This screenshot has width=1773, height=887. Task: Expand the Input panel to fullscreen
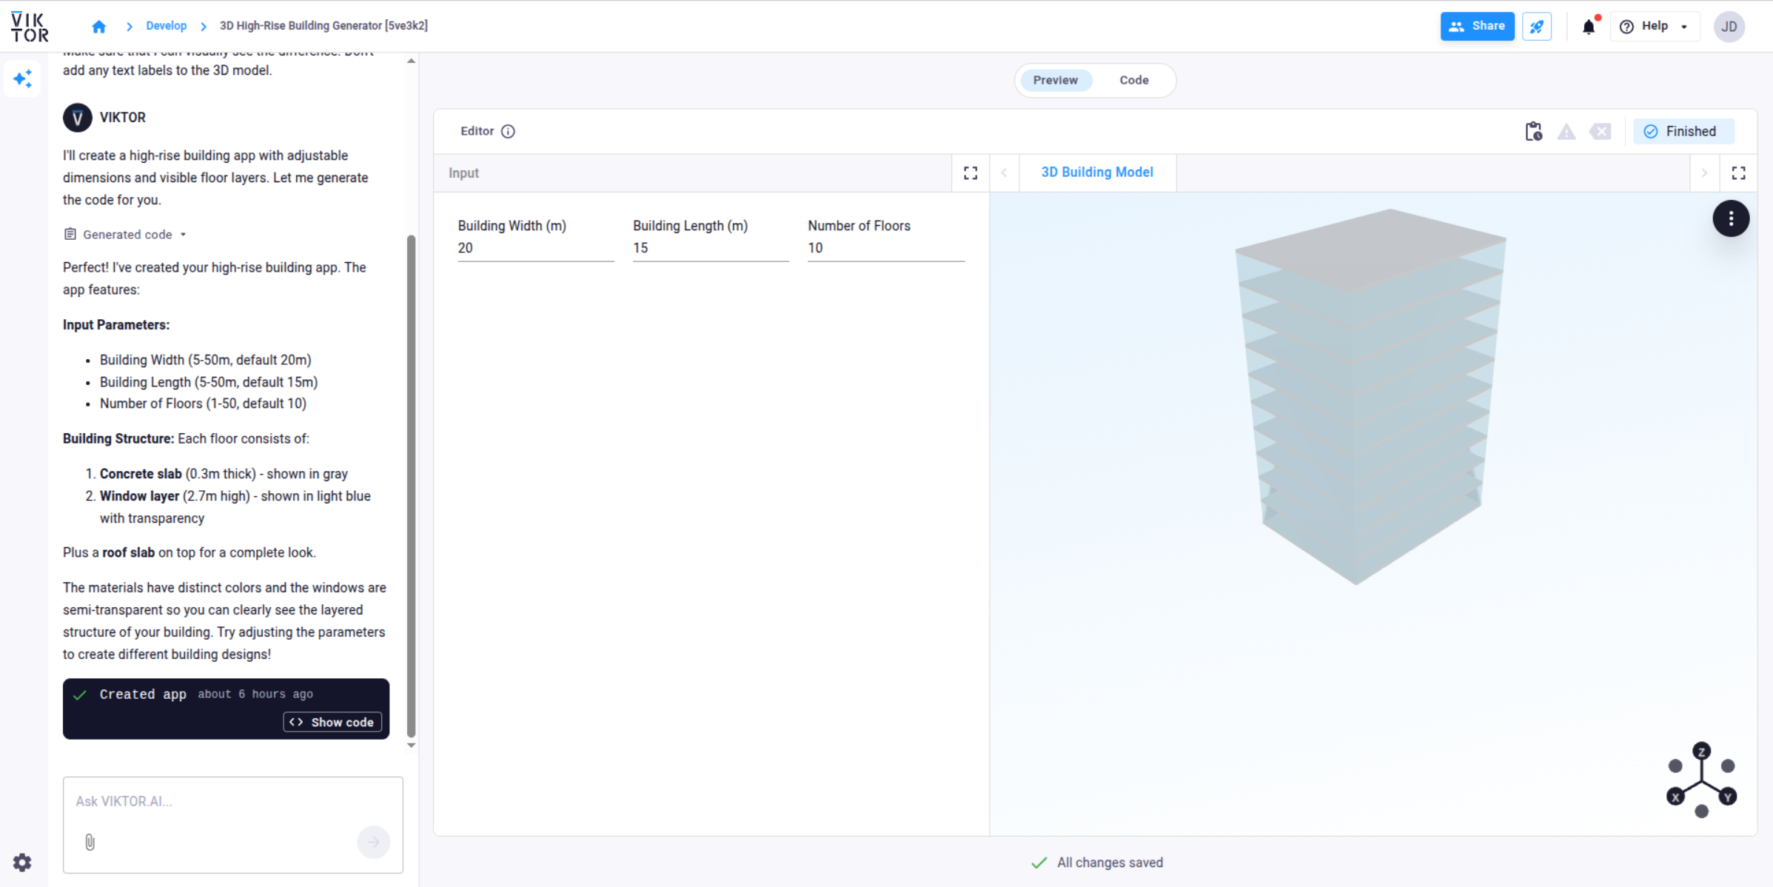tap(971, 173)
